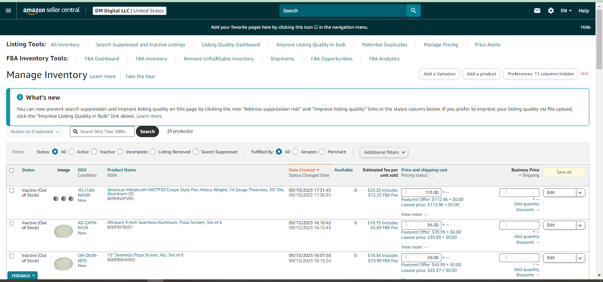603x282 pixels.
Task: Open Edit dropdown arrow for YG-I16N-N4UW row
Action: (580, 193)
